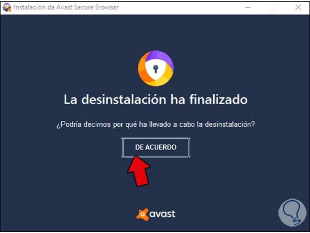310x233 pixels.
Task: Click the 'La desinstalación ha finalizado' heading
Action: click(x=156, y=99)
